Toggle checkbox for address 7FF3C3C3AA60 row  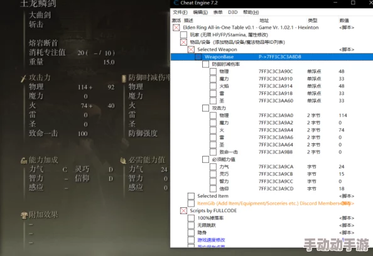point(213,101)
